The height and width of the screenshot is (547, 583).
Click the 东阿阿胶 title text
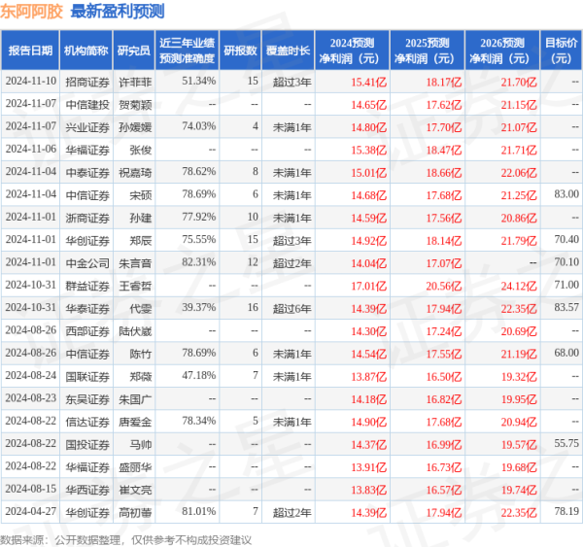[x=32, y=12]
